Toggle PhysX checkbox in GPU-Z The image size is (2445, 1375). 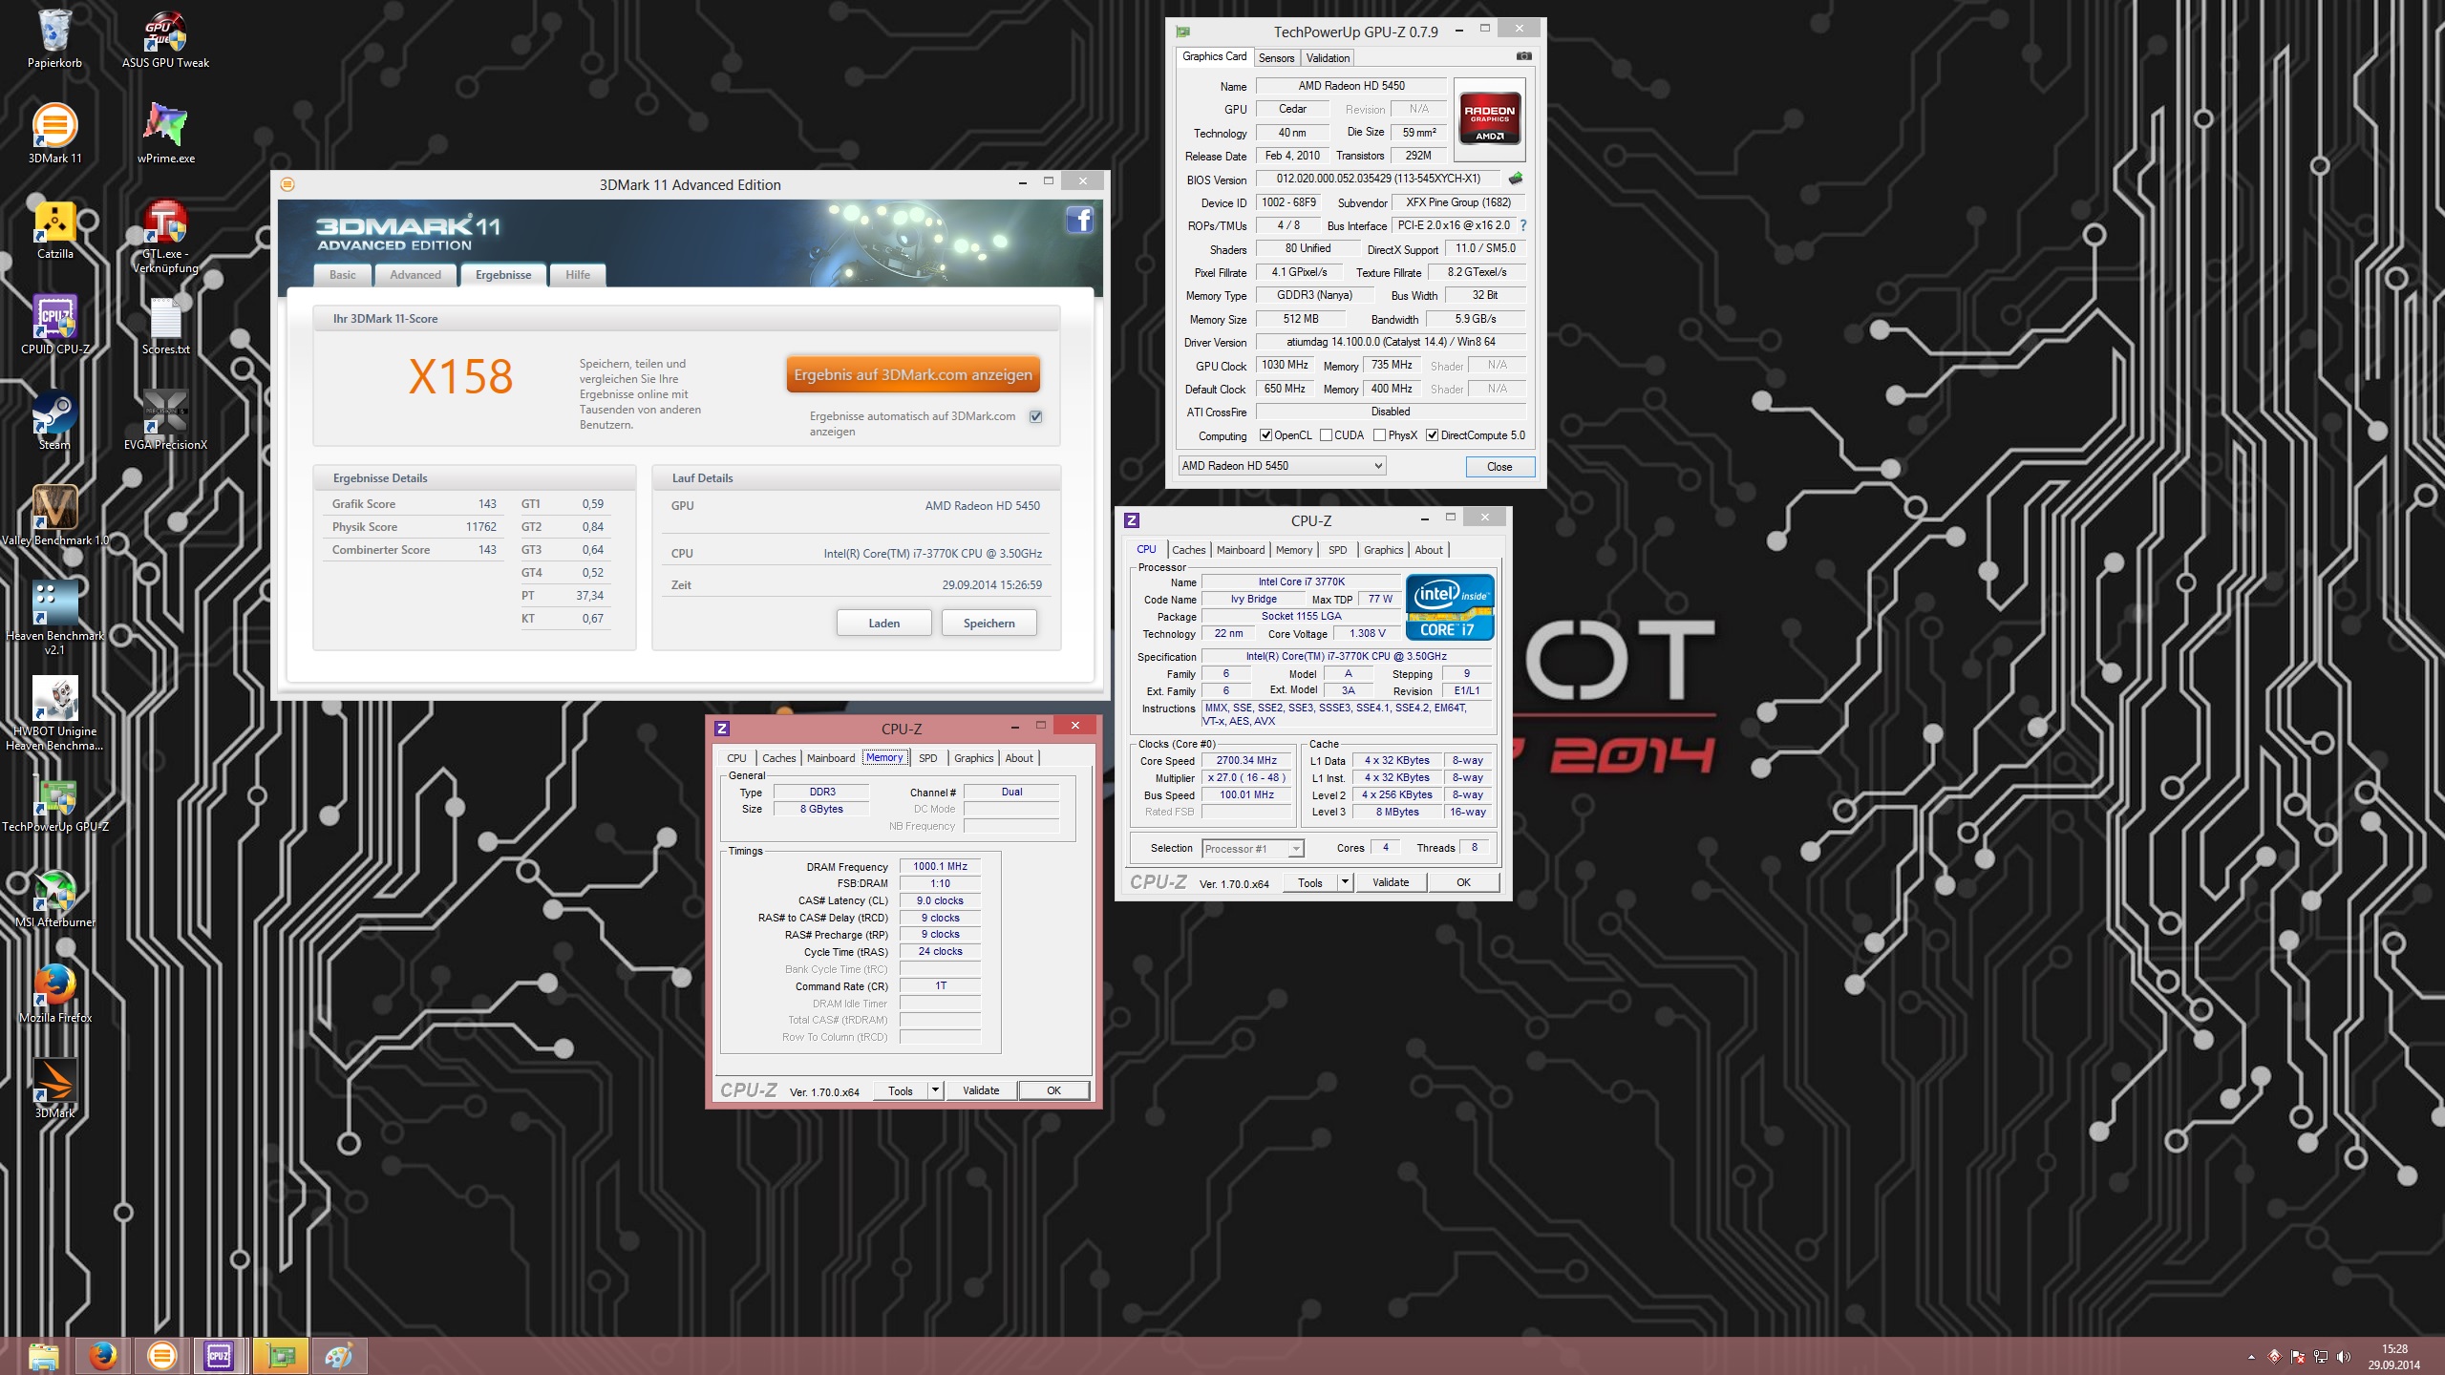click(1379, 435)
